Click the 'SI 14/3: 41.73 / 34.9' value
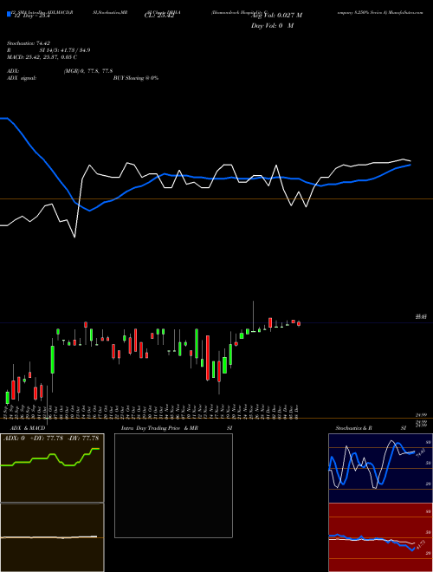Image resolution: width=433 pixels, height=572 pixels. (x=65, y=50)
